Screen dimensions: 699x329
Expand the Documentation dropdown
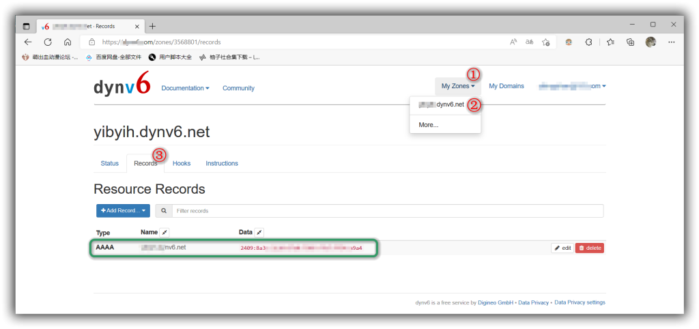pos(186,88)
